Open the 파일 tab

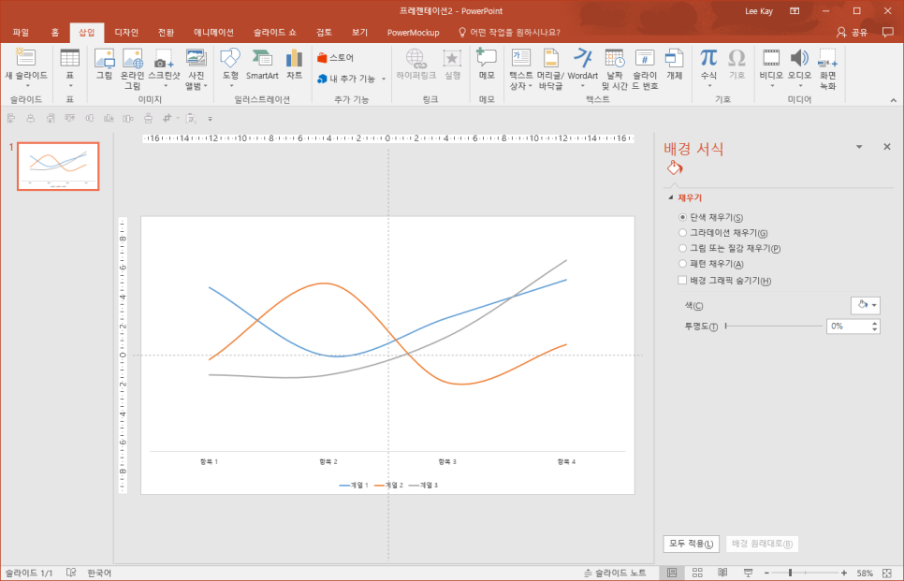[x=21, y=32]
